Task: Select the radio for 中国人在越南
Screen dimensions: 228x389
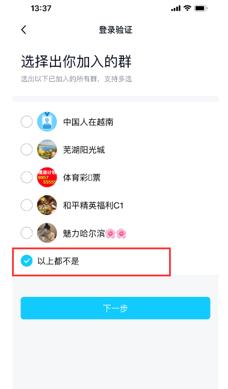Action: 26,122
